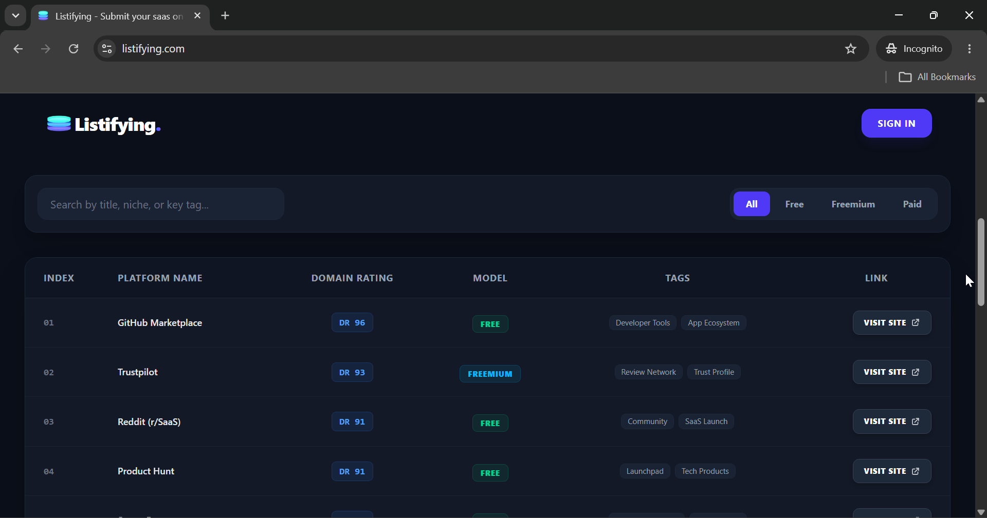Click the Product Hunt platform name
Viewport: 987px width, 518px height.
point(146,471)
